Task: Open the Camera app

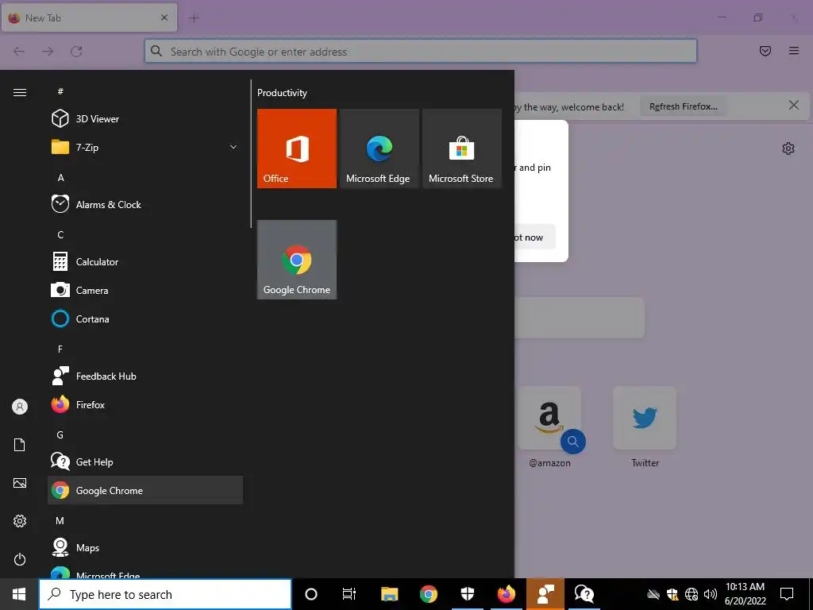Action: coord(145,291)
